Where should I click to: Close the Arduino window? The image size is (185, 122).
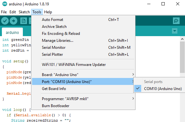(178, 4)
